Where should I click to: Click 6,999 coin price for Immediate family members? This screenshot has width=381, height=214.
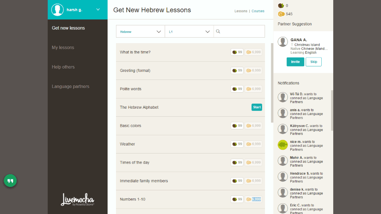coord(253,181)
